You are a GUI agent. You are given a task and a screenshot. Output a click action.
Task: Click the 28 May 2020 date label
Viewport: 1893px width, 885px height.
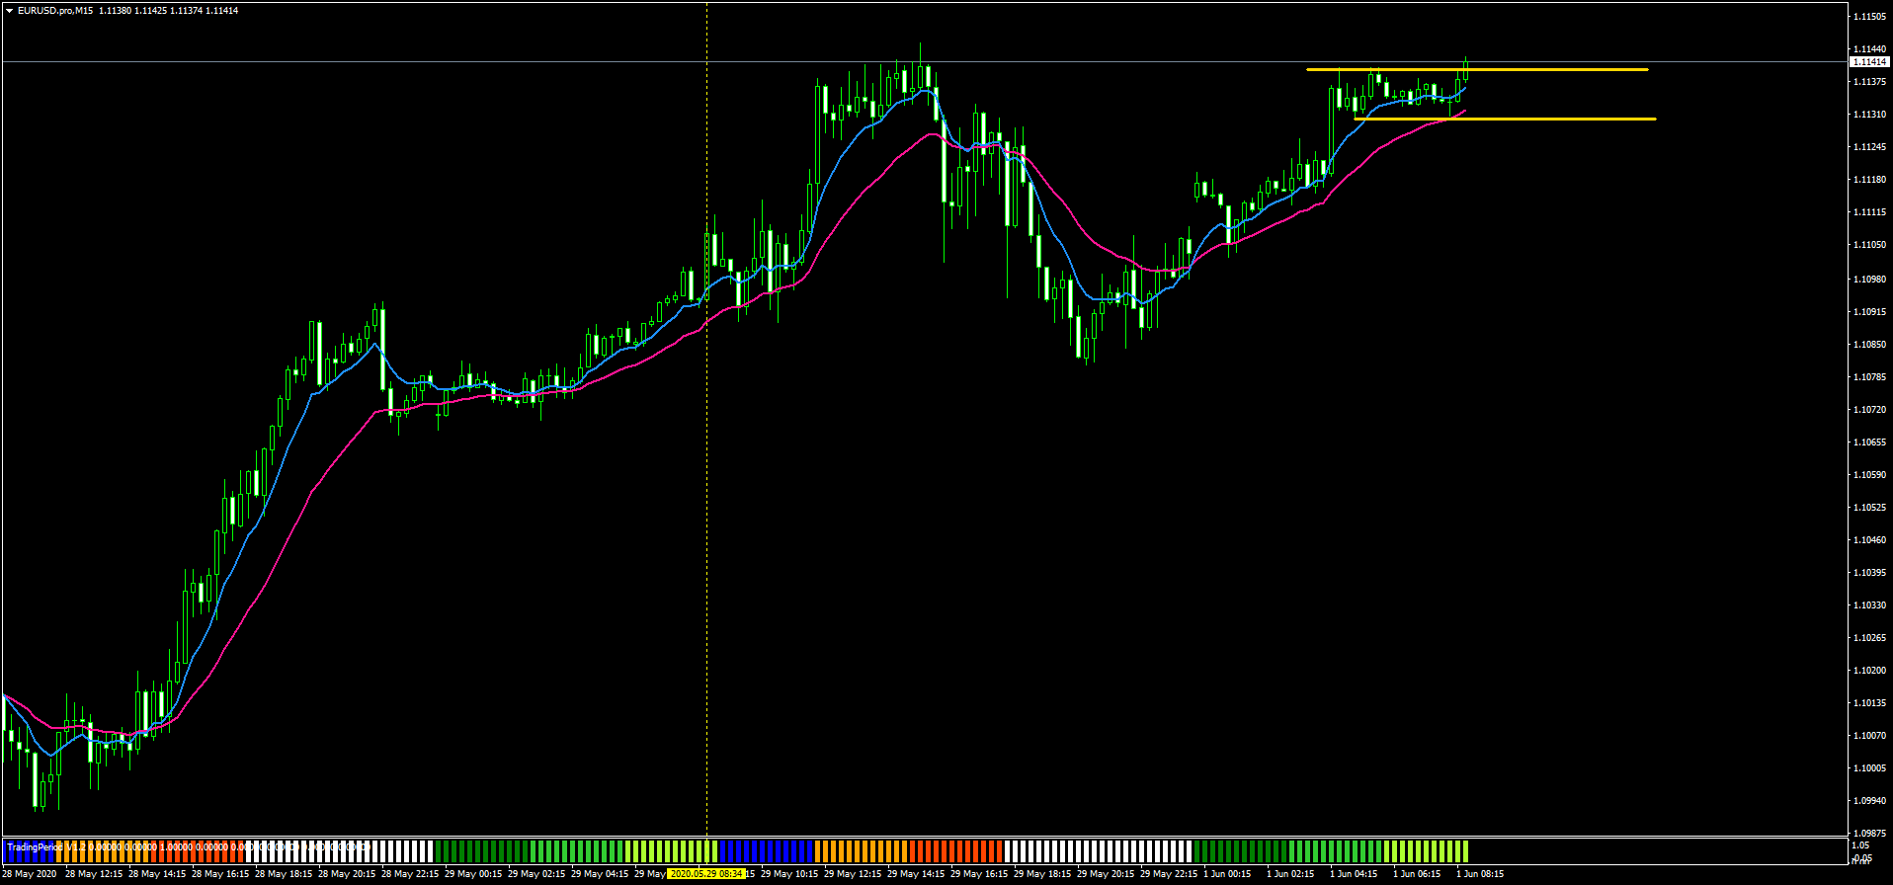30,874
